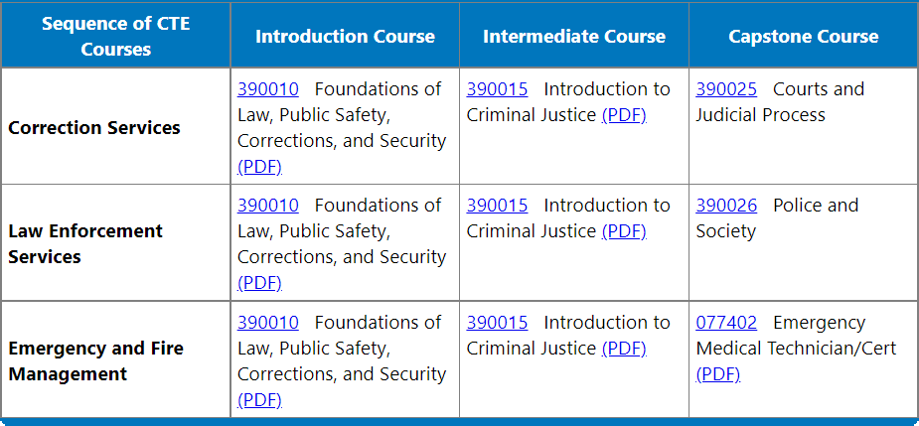Click 390015 link in Correction Services row
The width and height of the screenshot is (919, 426).
point(497,89)
